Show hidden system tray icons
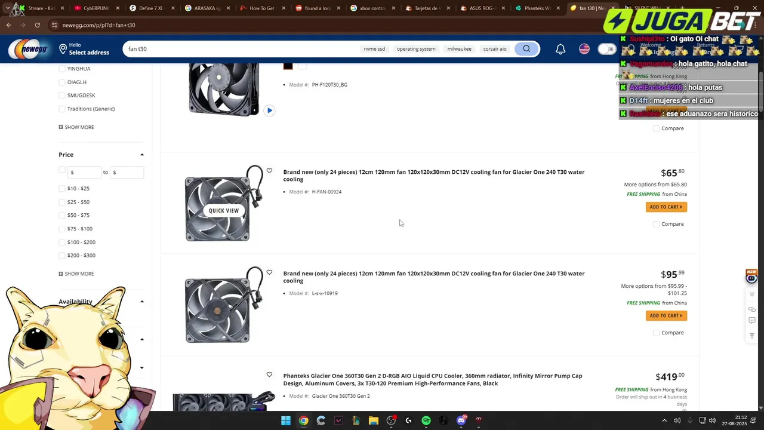764x430 pixels. pos(664,421)
